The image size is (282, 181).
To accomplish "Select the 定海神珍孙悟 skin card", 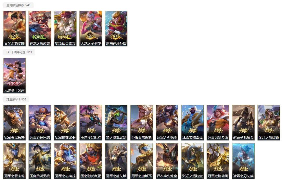I will click(x=116, y=28).
